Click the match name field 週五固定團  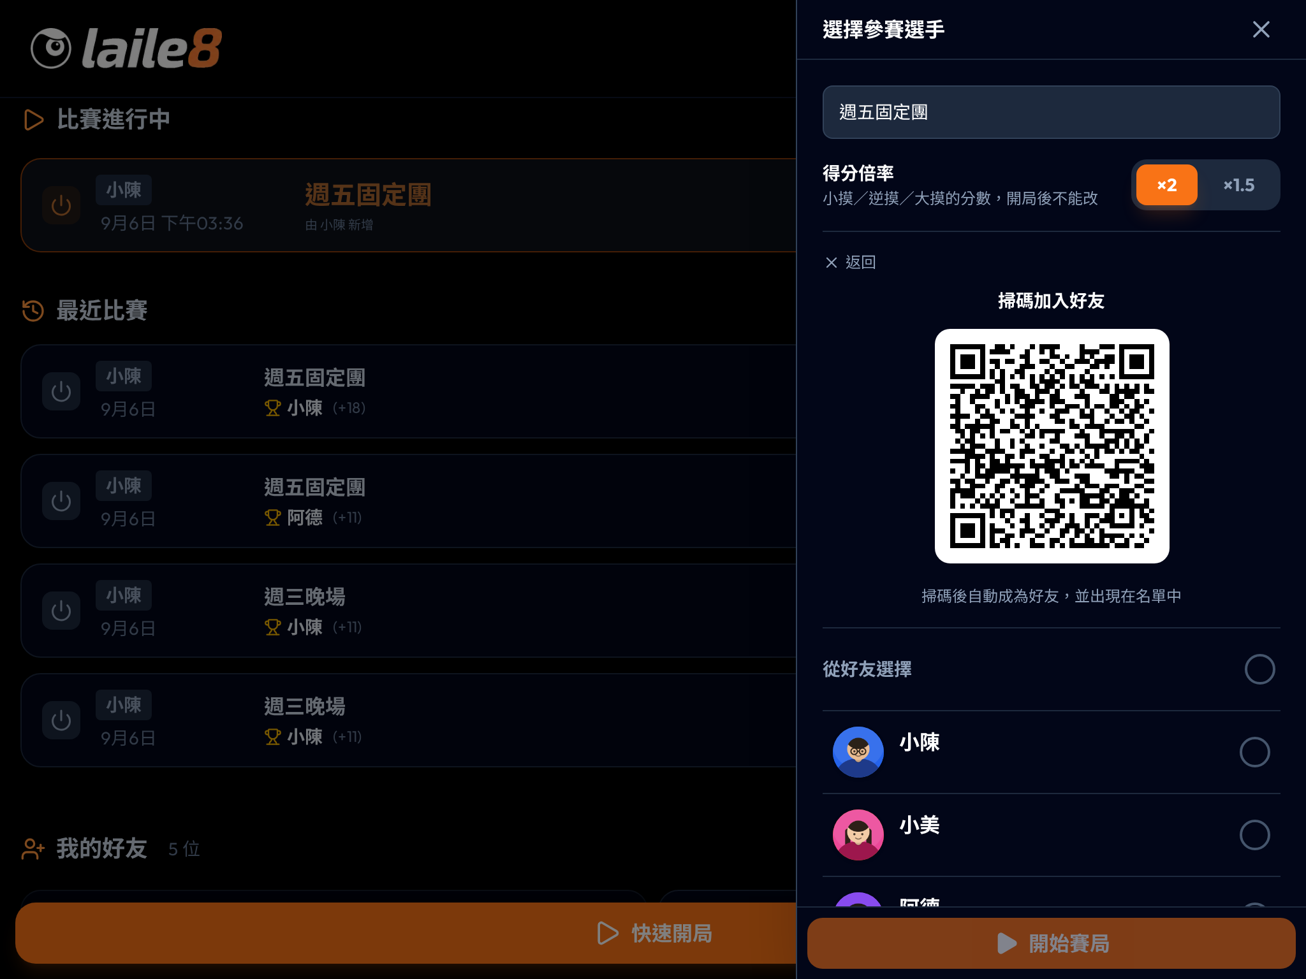1051,112
